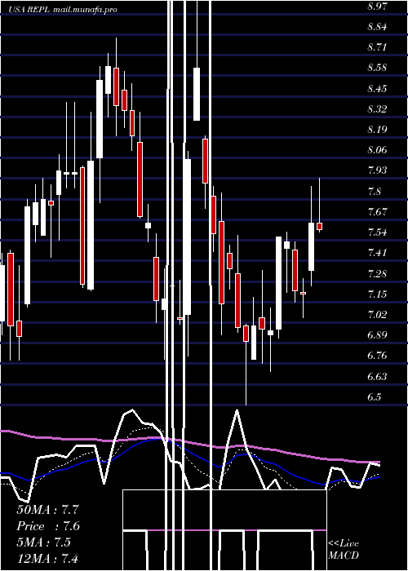Click the '<<Live MACD' label

(x=344, y=549)
